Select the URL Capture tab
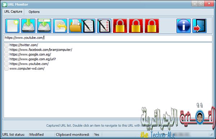 [13, 12]
